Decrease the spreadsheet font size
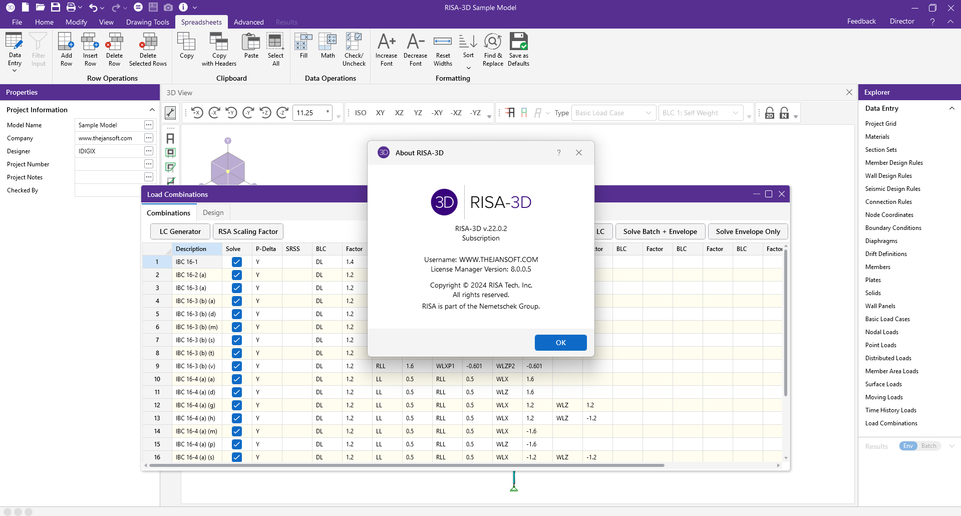 [416, 50]
